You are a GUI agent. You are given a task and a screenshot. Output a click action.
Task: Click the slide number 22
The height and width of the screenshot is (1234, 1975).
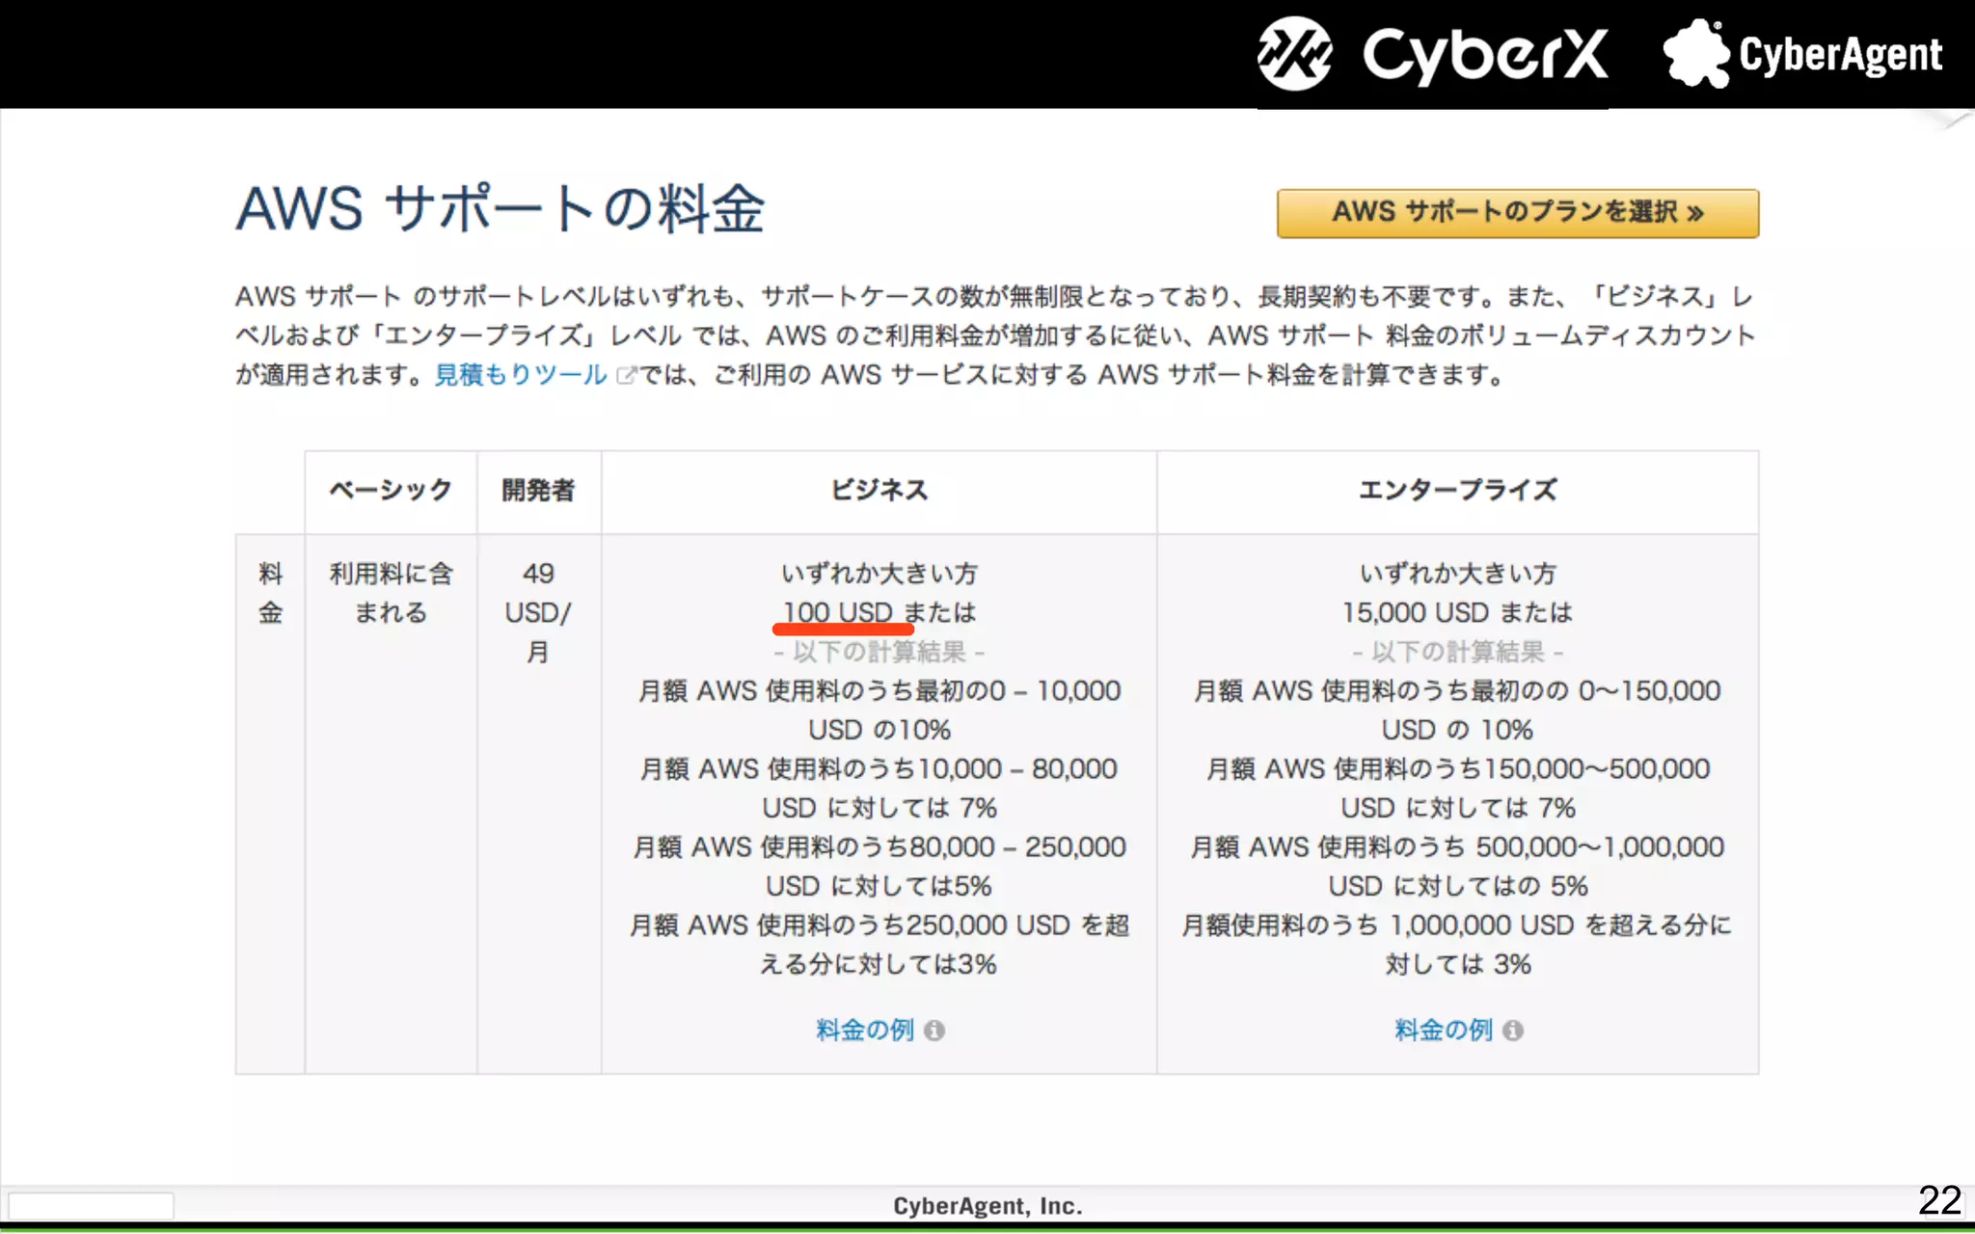(1938, 1200)
